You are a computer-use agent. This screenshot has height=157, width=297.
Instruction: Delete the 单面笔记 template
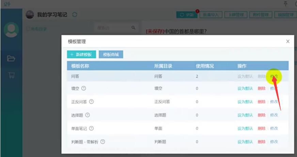click(x=262, y=128)
